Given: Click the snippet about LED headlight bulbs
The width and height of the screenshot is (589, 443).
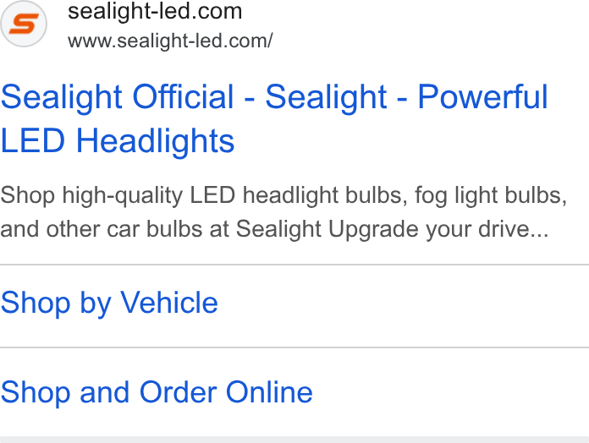Looking at the screenshot, I should point(283,212).
